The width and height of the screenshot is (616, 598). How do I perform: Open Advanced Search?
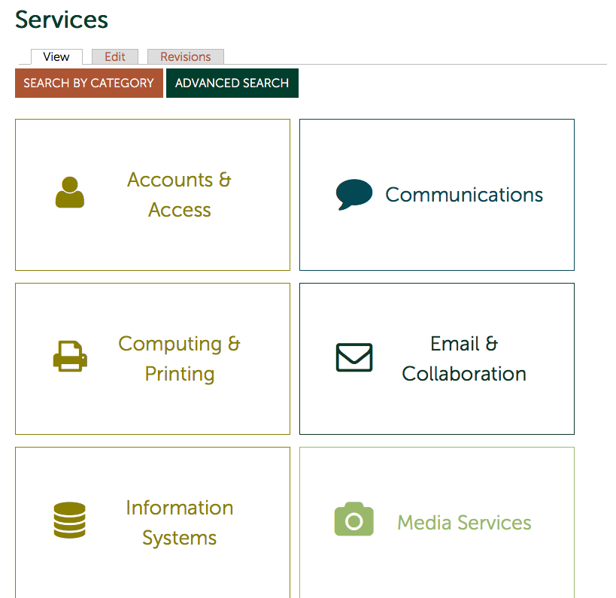point(232,83)
